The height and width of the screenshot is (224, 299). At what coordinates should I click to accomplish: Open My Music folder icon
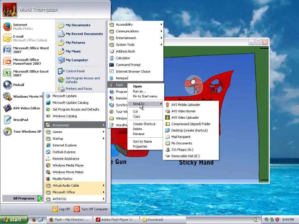coord(61,51)
